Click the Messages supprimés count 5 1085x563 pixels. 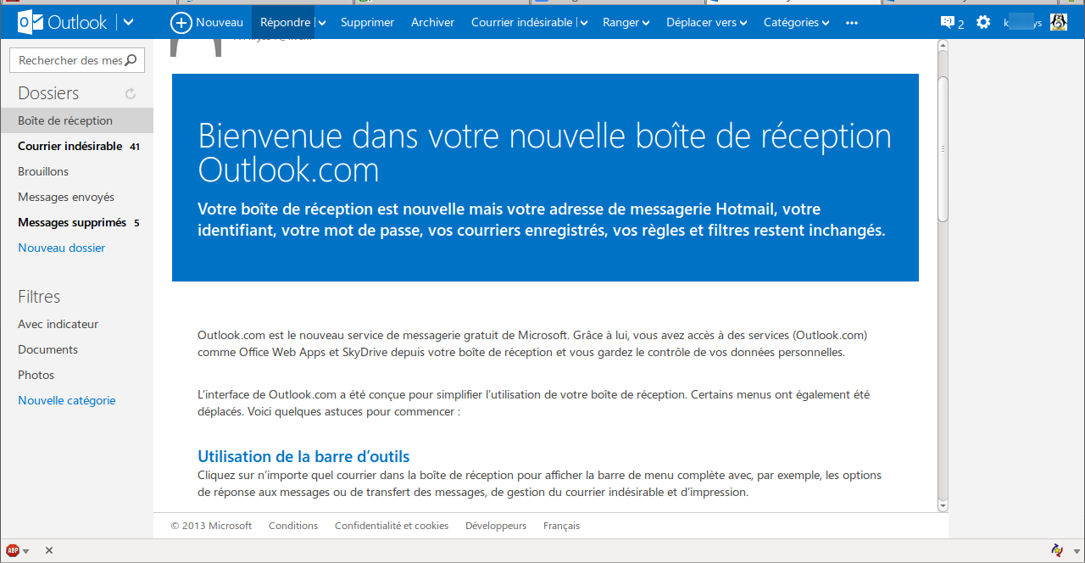coord(136,223)
